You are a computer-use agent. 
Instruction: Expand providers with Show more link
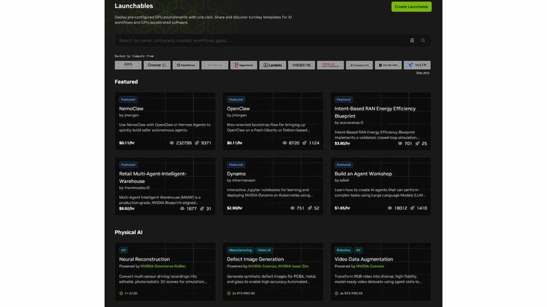(x=422, y=73)
